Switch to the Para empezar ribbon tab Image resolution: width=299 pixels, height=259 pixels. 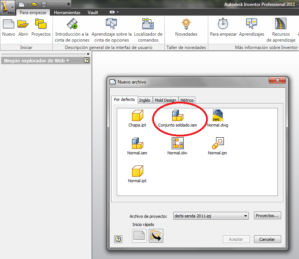(x=33, y=13)
